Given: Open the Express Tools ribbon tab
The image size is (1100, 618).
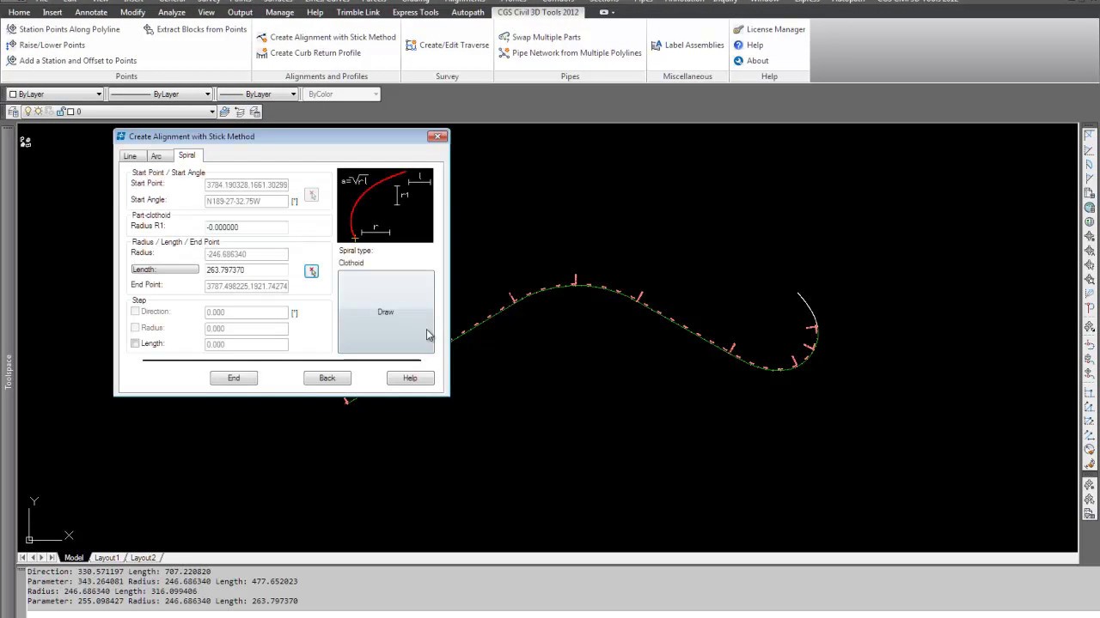Looking at the screenshot, I should point(415,12).
